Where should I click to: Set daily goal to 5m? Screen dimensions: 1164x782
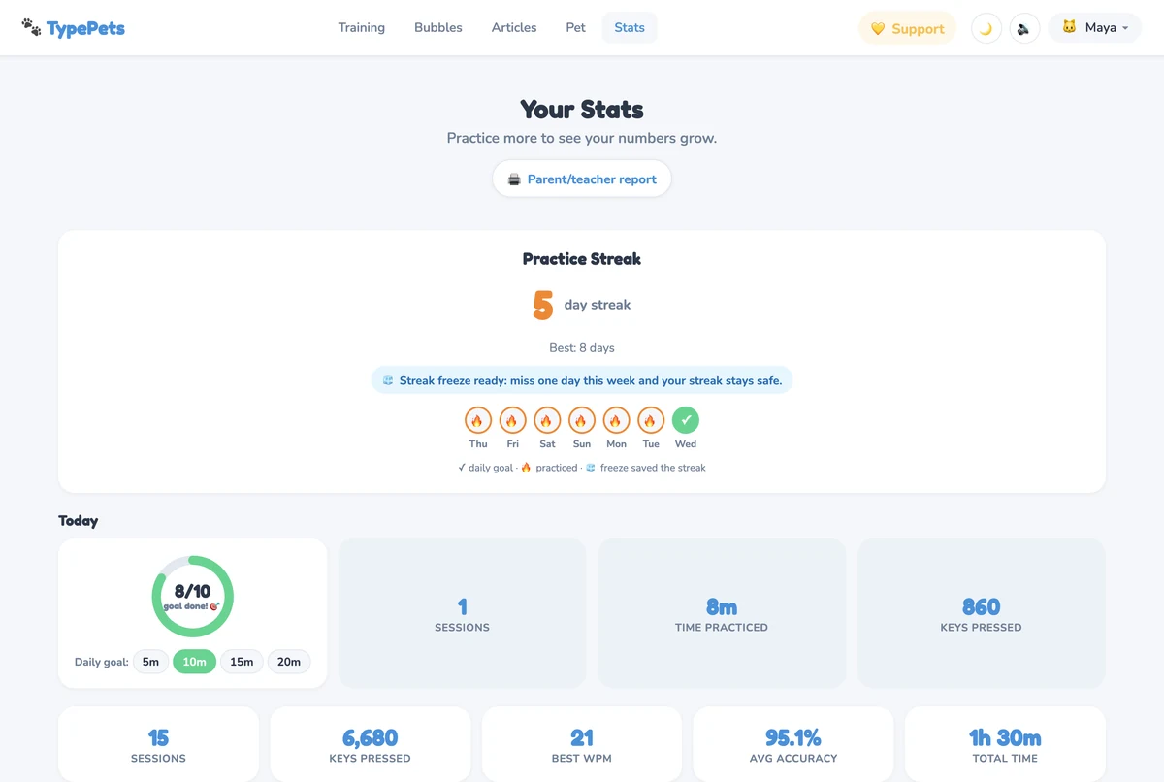point(150,662)
